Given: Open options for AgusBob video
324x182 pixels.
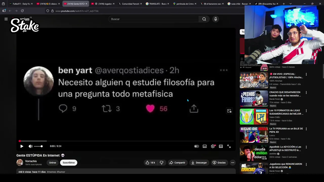Looking at the screenshot, I should coord(306,147).
